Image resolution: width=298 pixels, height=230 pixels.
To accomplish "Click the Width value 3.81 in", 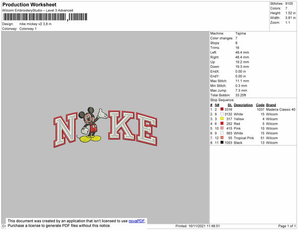I will pyautogui.click(x=290, y=18).
